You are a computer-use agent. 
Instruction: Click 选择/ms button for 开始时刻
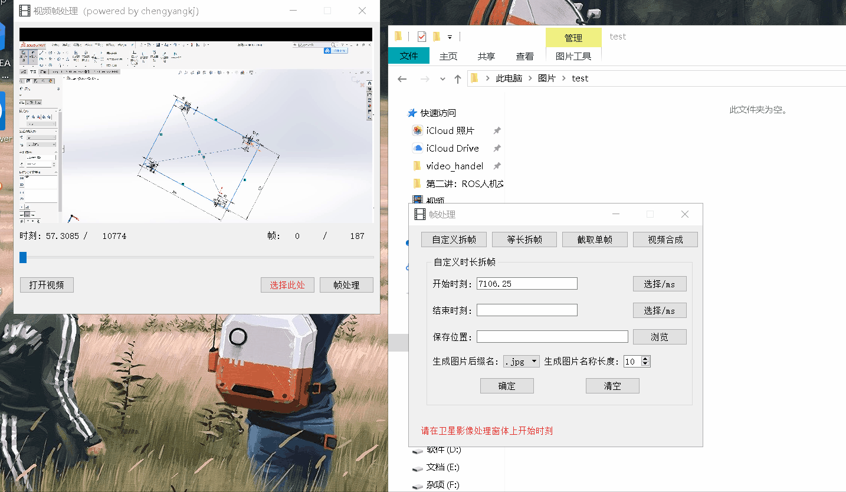[x=660, y=284]
